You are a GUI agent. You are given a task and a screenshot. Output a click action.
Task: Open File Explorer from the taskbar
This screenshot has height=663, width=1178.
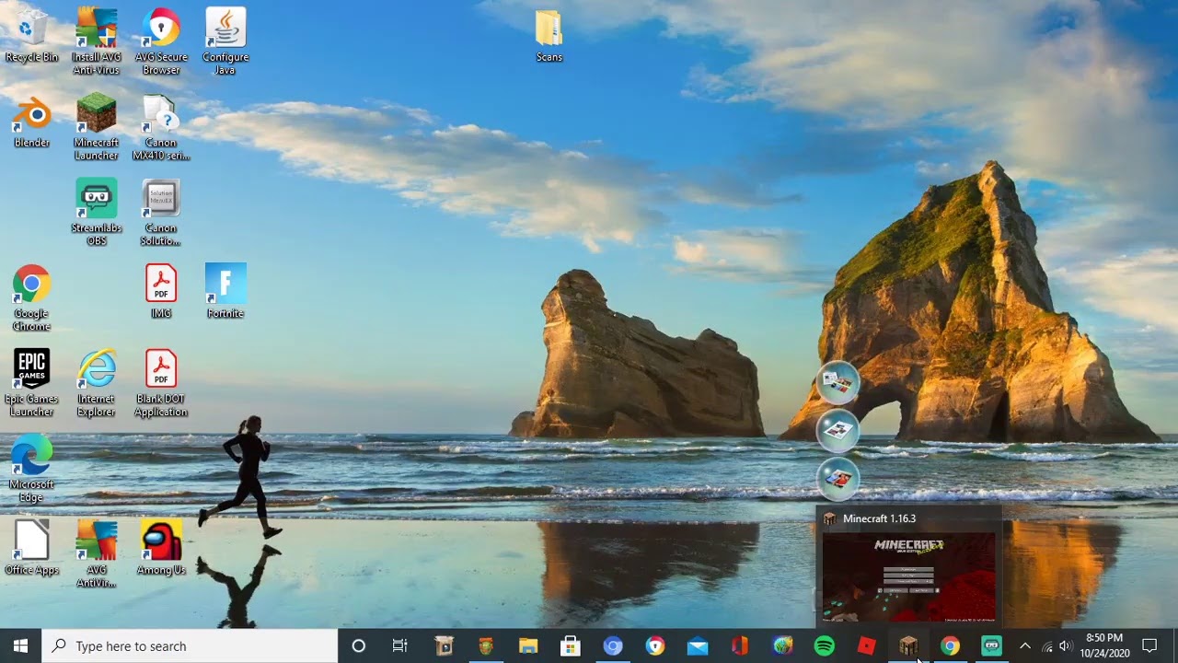coord(528,646)
